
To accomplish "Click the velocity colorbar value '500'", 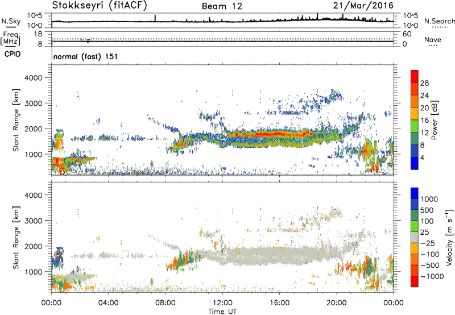I will (427, 210).
